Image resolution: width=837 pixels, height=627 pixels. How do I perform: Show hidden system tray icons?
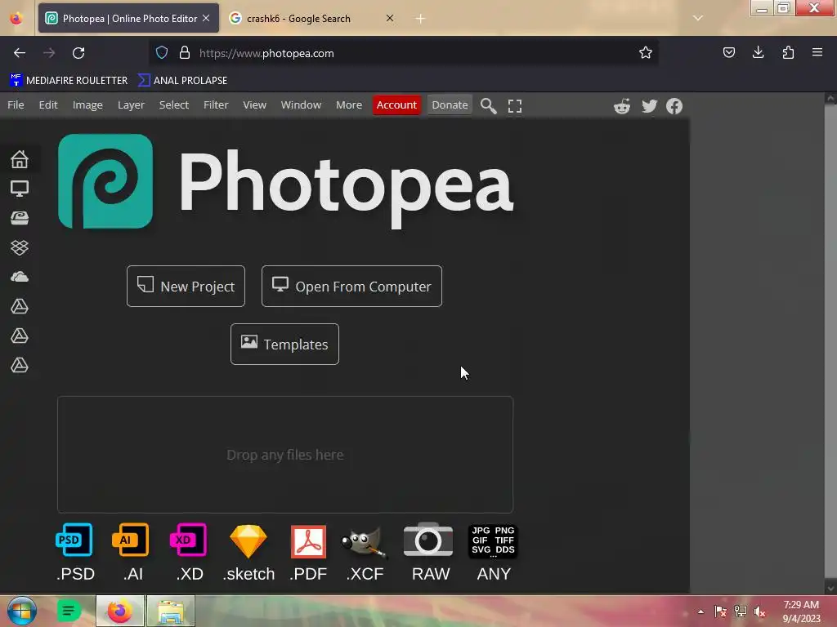pyautogui.click(x=700, y=611)
